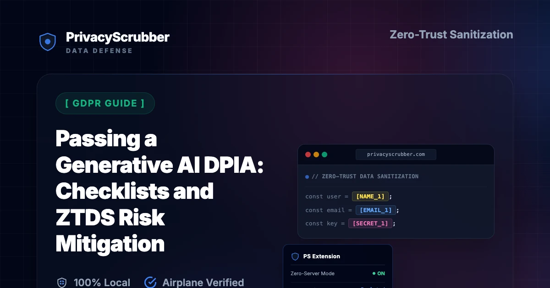Click the PrivacyScrubber brand name
The height and width of the screenshot is (288, 550).
[117, 37]
